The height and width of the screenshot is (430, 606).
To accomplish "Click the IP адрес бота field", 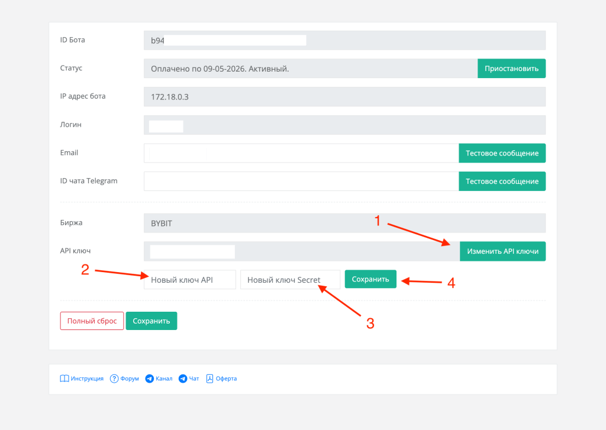I will (x=343, y=97).
